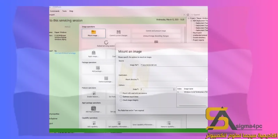The width and height of the screenshot is (278, 139).
Task: Enable Optimize mount times checkbox
Action: (x=121, y=97)
